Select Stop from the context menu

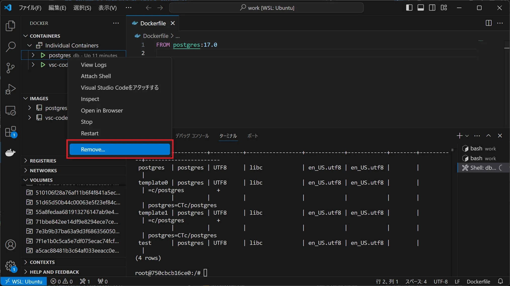click(x=87, y=121)
